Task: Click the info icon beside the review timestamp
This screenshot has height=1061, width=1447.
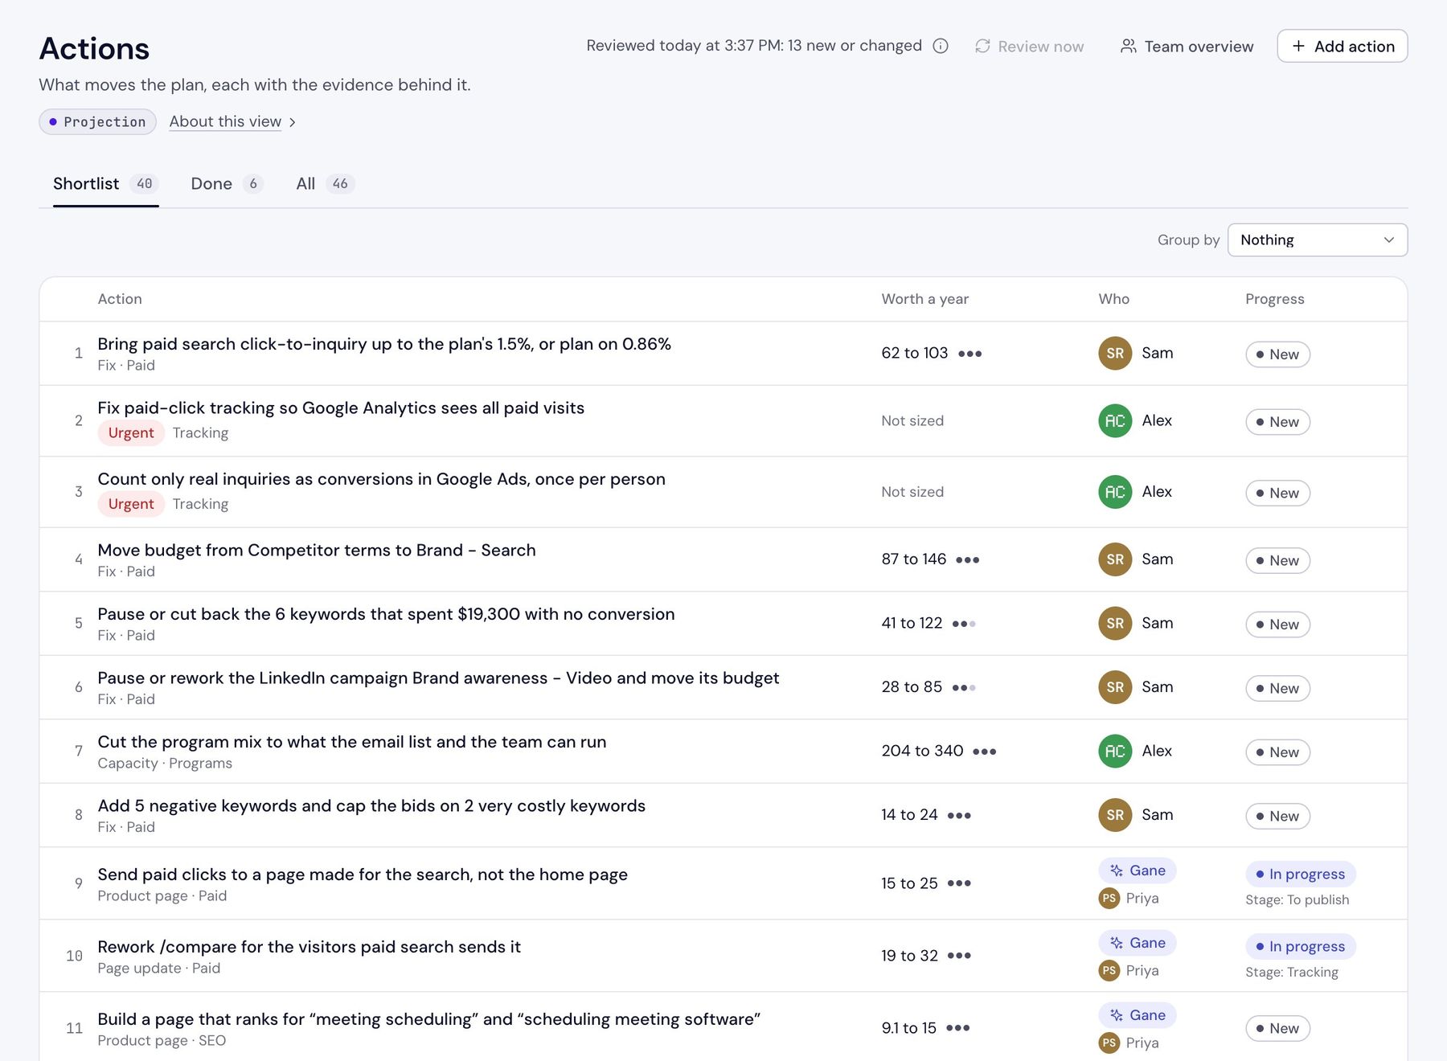Action: pos(941,46)
